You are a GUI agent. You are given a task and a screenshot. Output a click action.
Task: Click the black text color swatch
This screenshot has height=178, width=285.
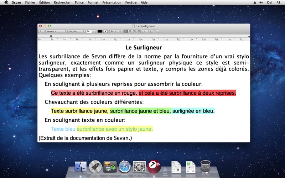click(100, 31)
